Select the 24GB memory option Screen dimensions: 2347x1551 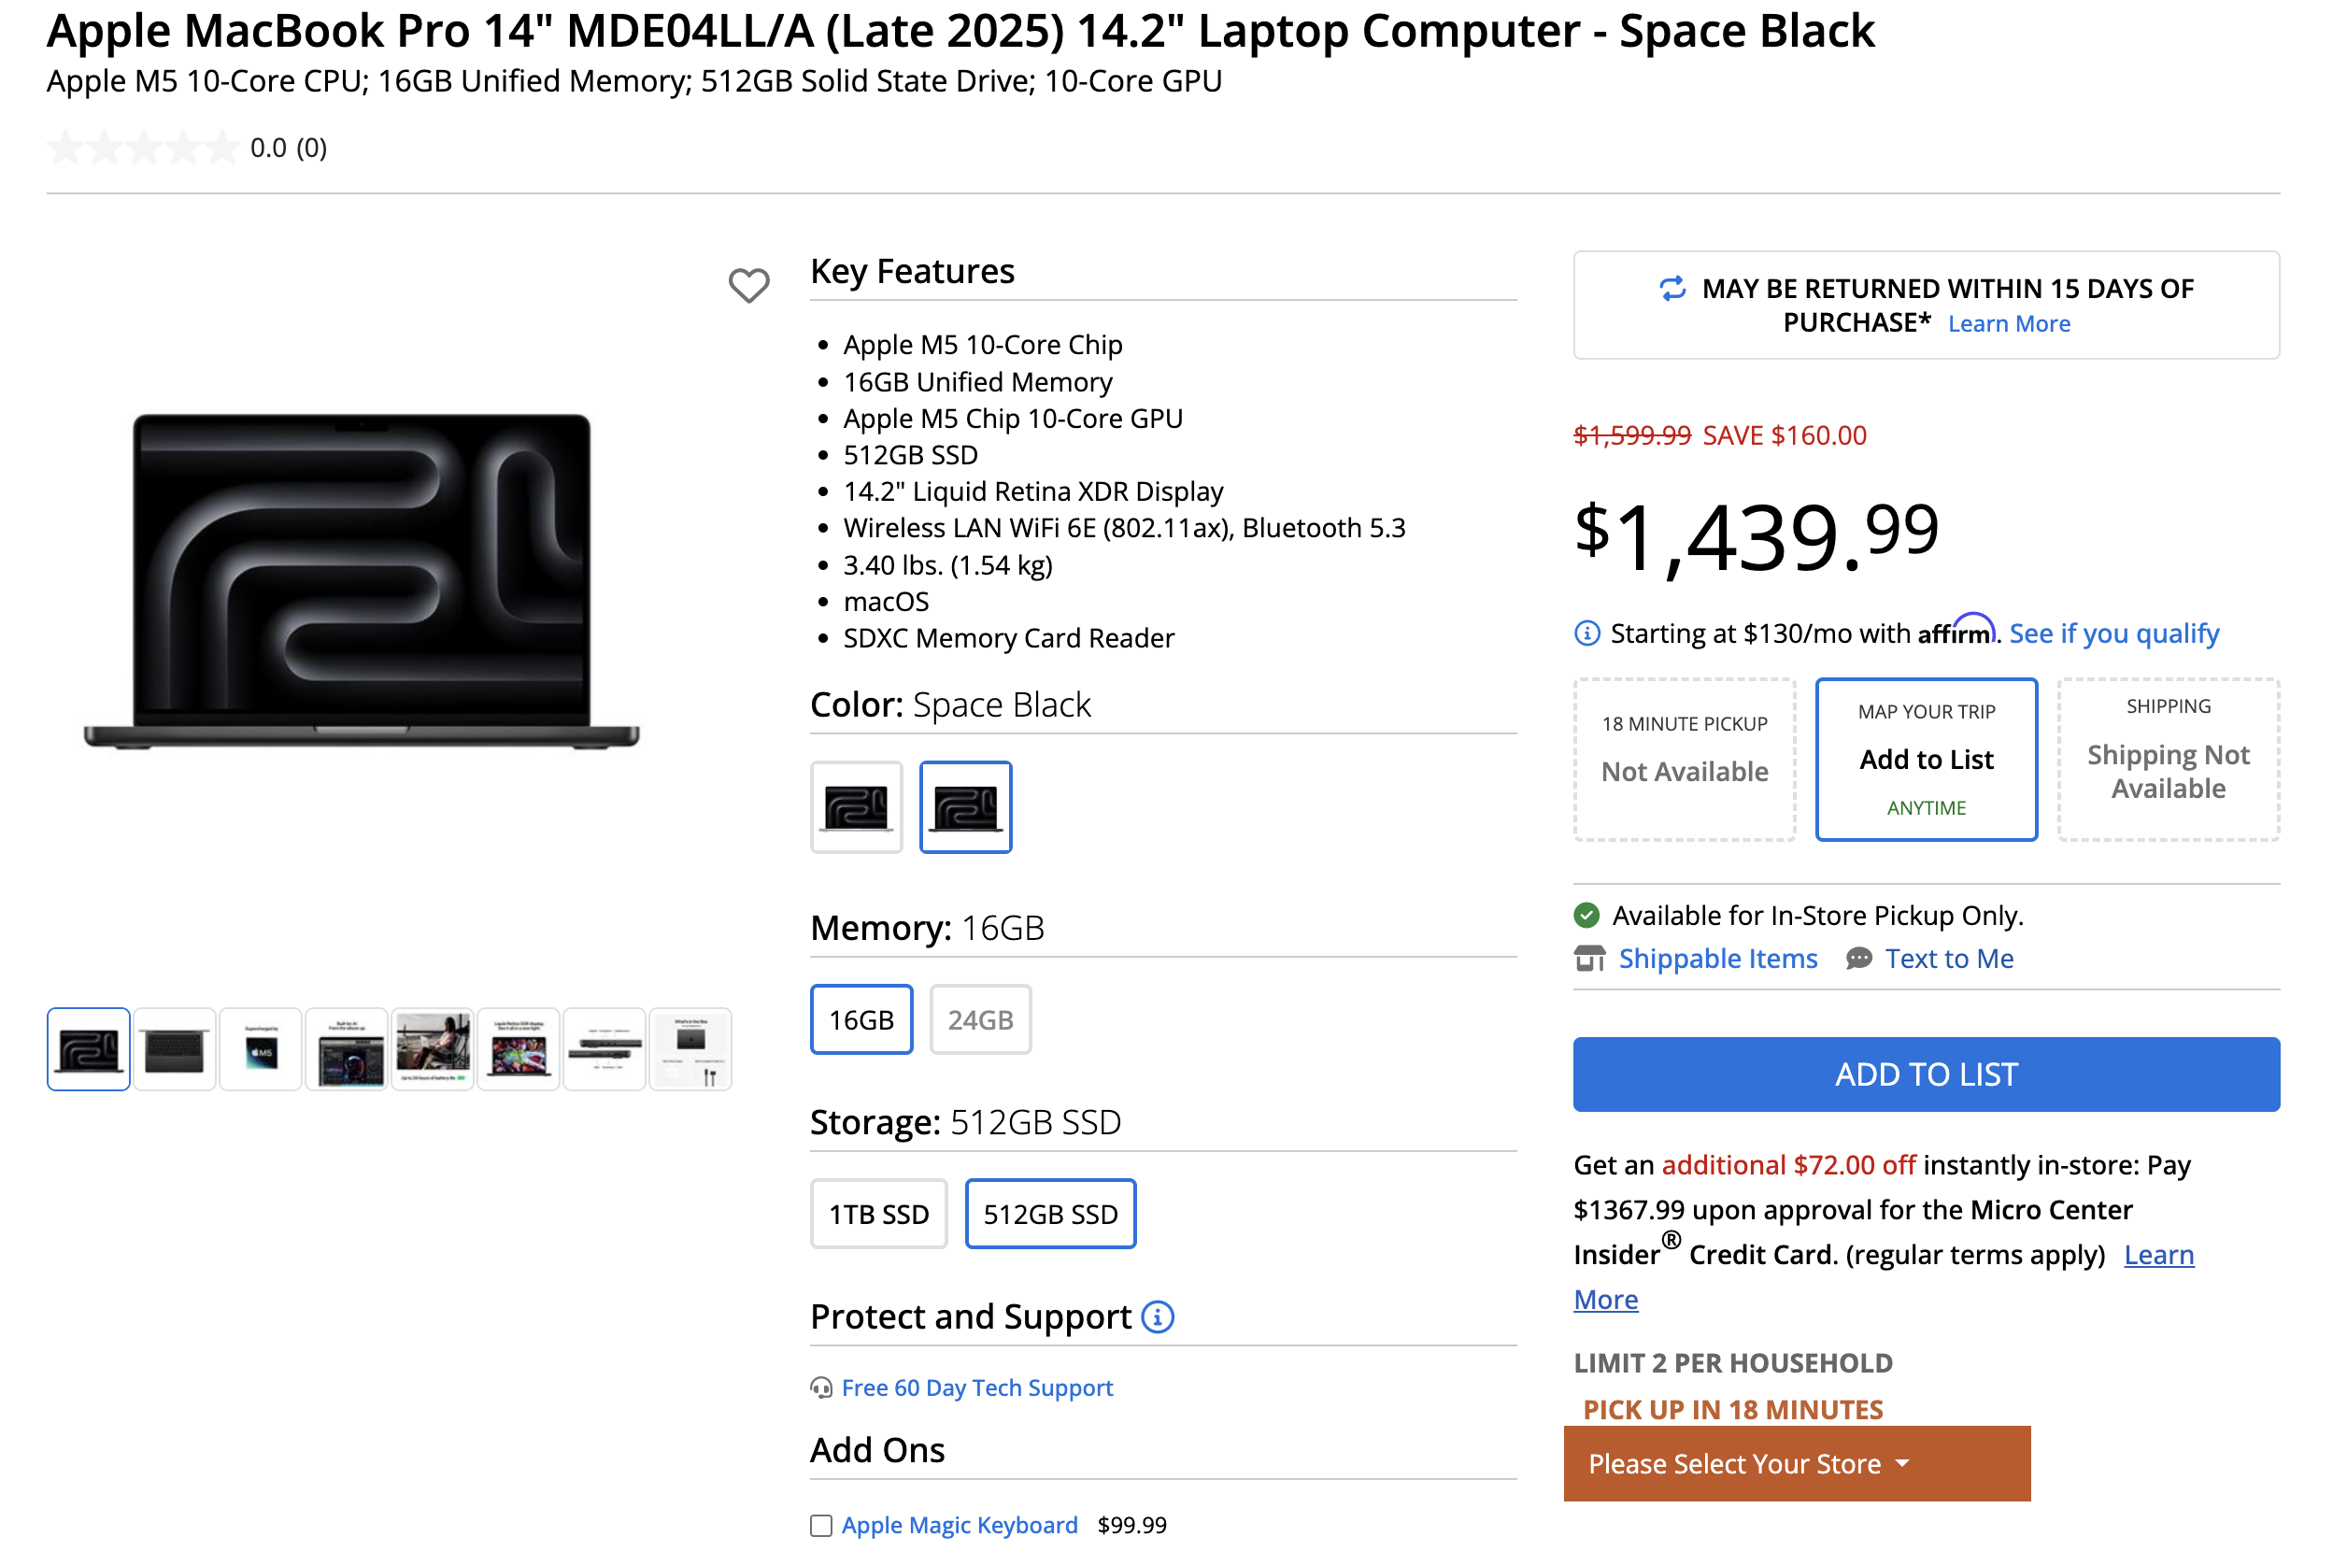point(980,1018)
